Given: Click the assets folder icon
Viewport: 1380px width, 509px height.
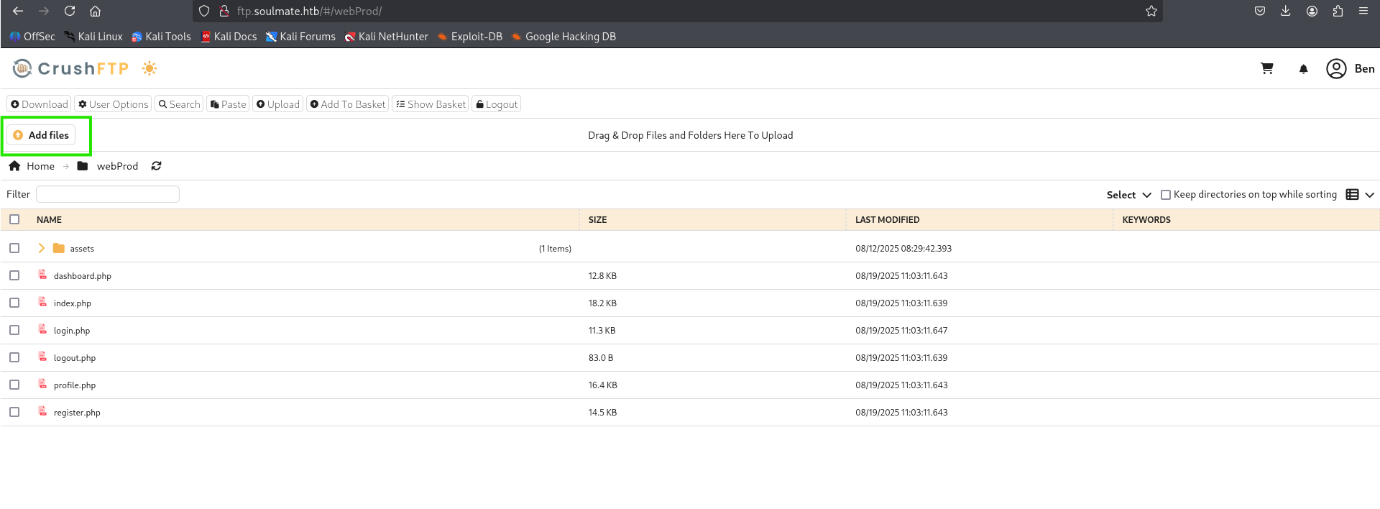Looking at the screenshot, I should coord(59,248).
